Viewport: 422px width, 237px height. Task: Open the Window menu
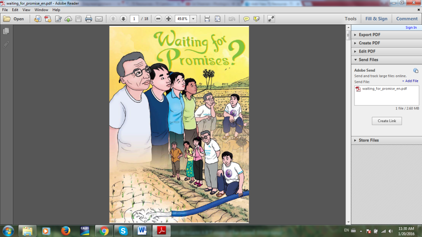tap(41, 9)
